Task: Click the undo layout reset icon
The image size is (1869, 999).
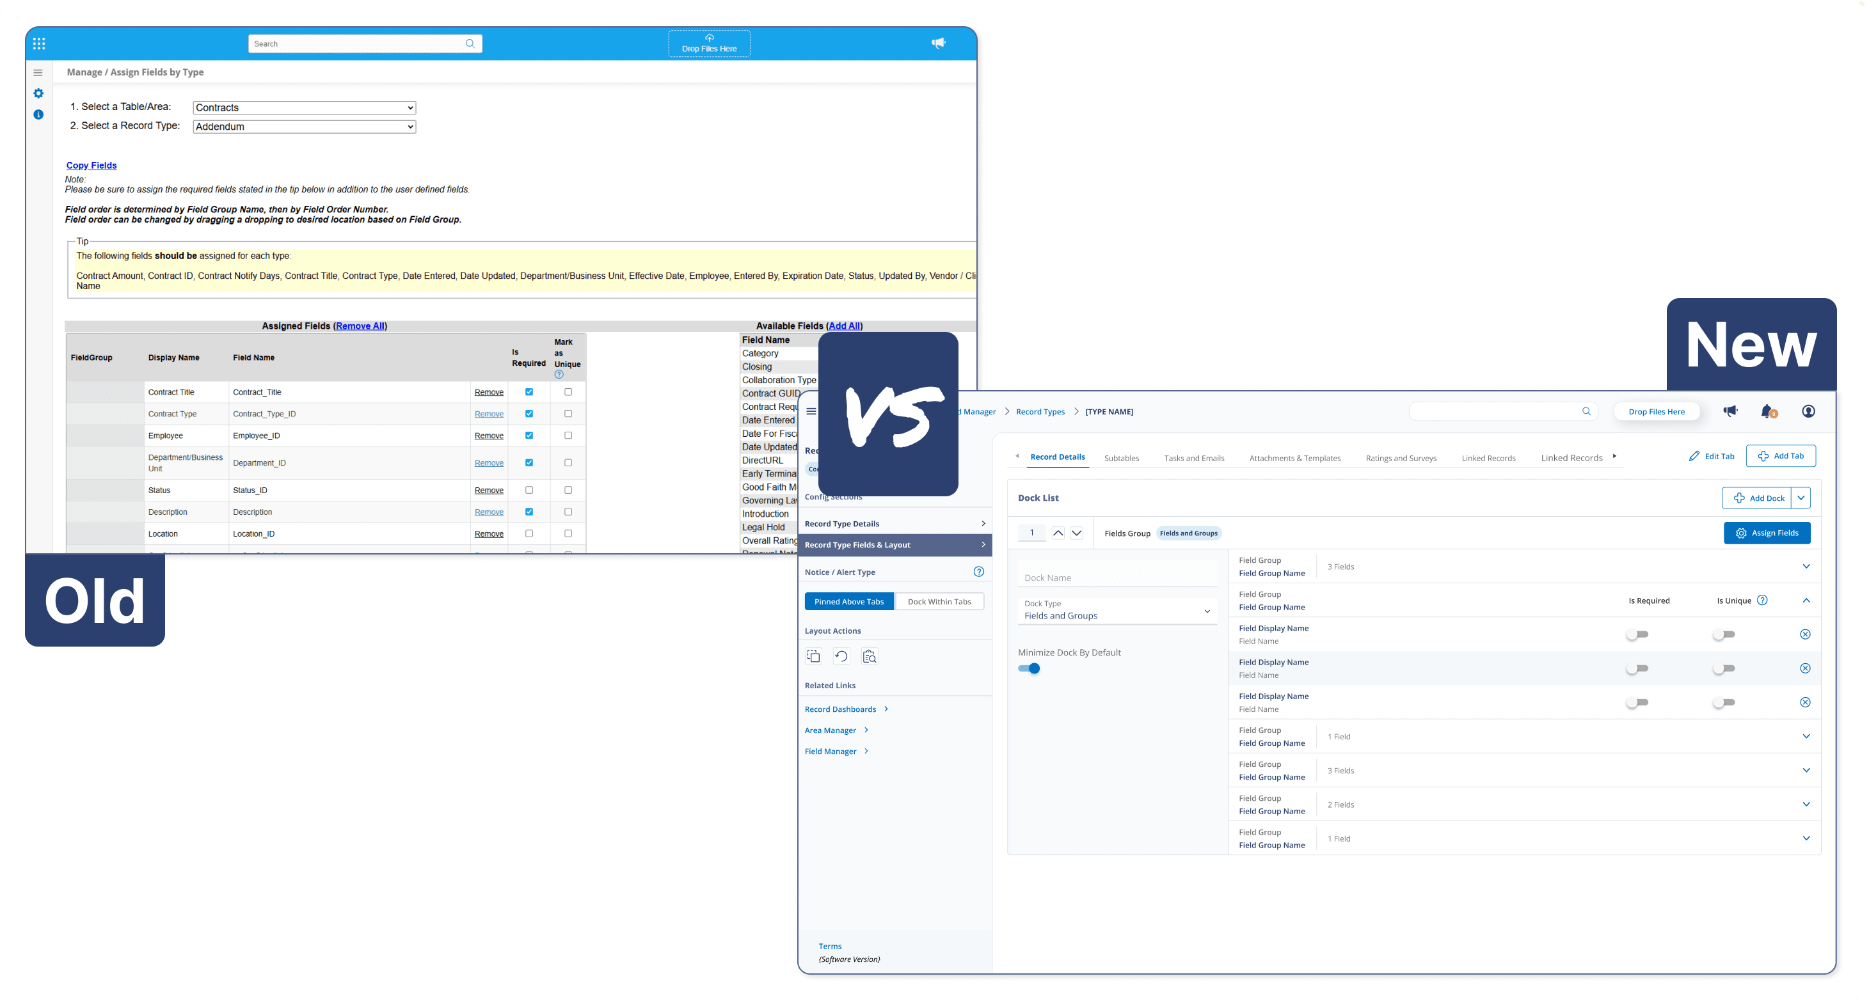Action: pyautogui.click(x=841, y=656)
